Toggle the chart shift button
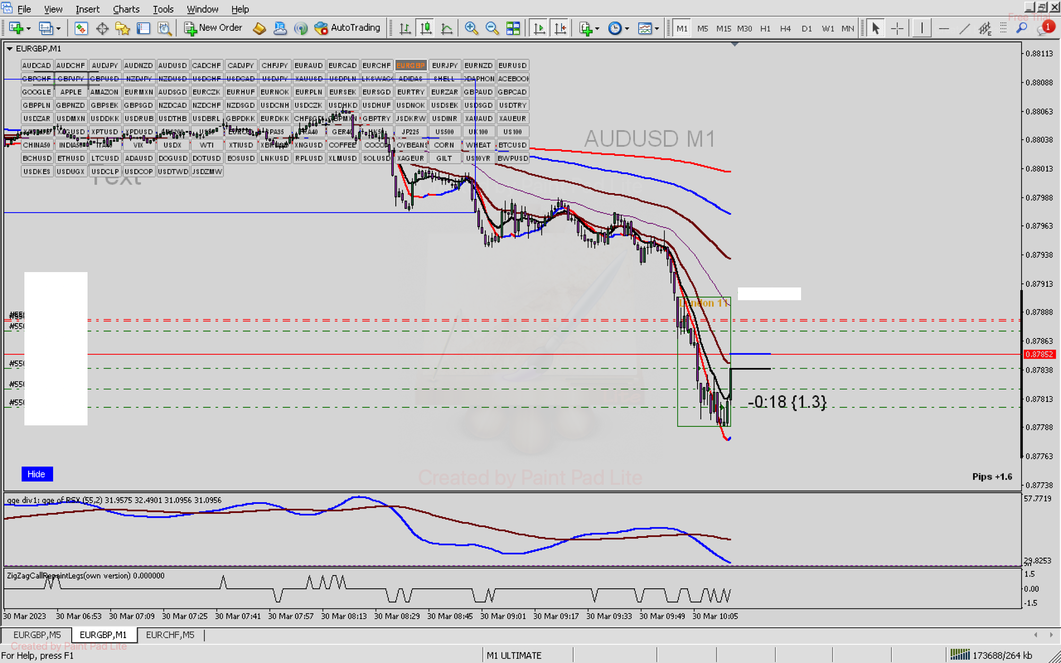The width and height of the screenshot is (1061, 663). (x=560, y=28)
